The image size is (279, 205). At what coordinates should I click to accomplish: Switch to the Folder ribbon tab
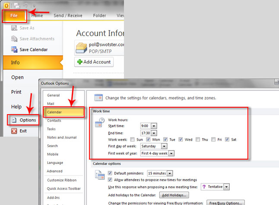(x=99, y=16)
